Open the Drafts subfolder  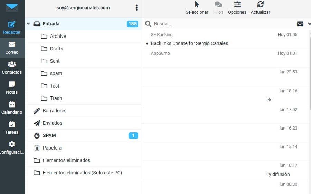click(83, 49)
